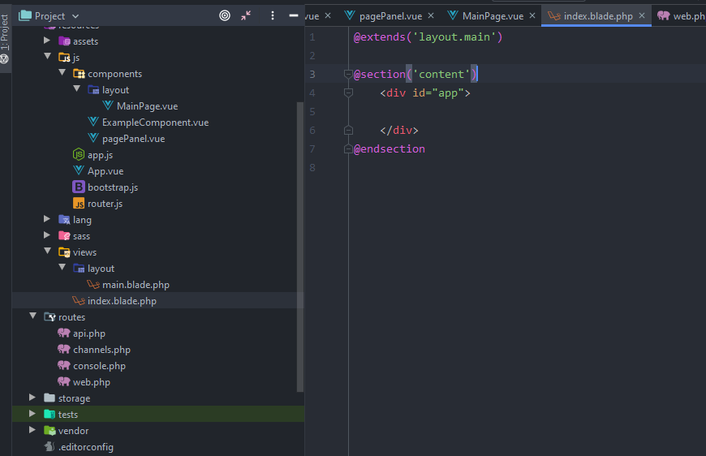Close the MainPage.vue tab
This screenshot has height=456, width=706.
pyautogui.click(x=532, y=15)
